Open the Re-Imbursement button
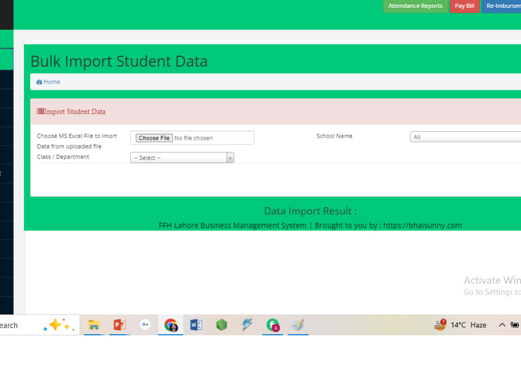Viewport: 521px width, 391px height. [501, 6]
